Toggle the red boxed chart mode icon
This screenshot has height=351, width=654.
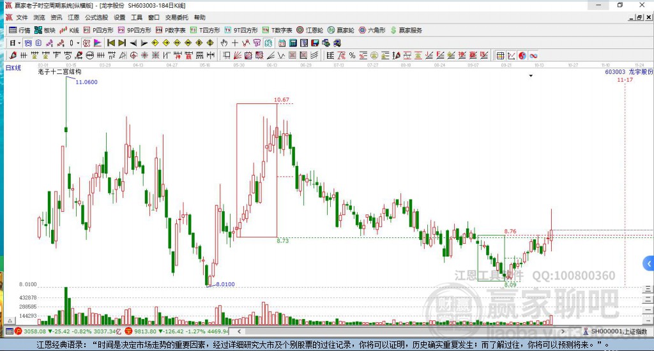[x=86, y=43]
